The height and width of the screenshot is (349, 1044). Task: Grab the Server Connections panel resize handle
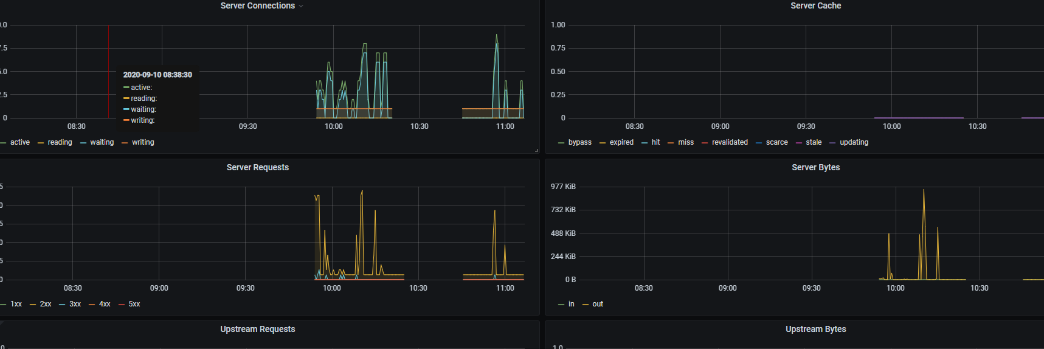coord(536,150)
